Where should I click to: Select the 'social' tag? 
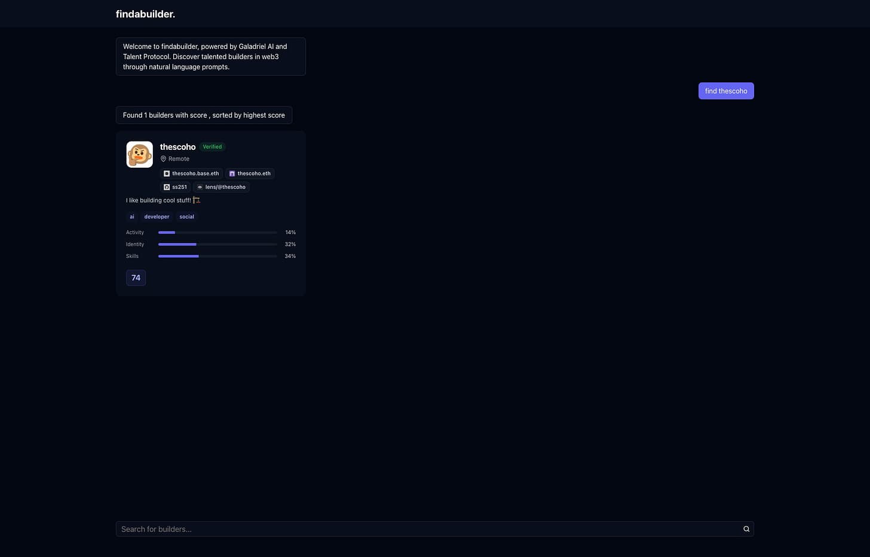[x=186, y=217]
